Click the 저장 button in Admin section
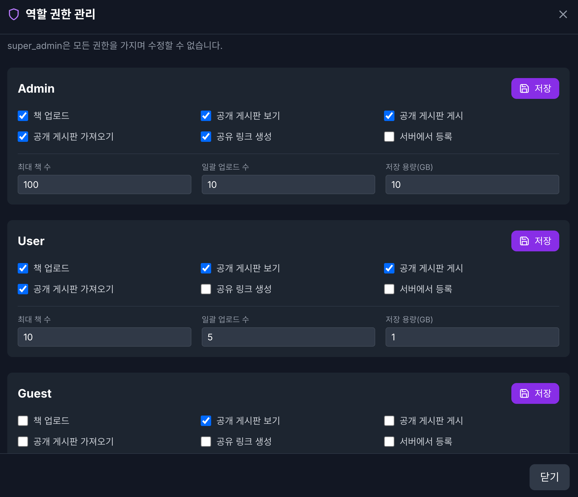Viewport: 578px width, 497px height. [x=535, y=88]
